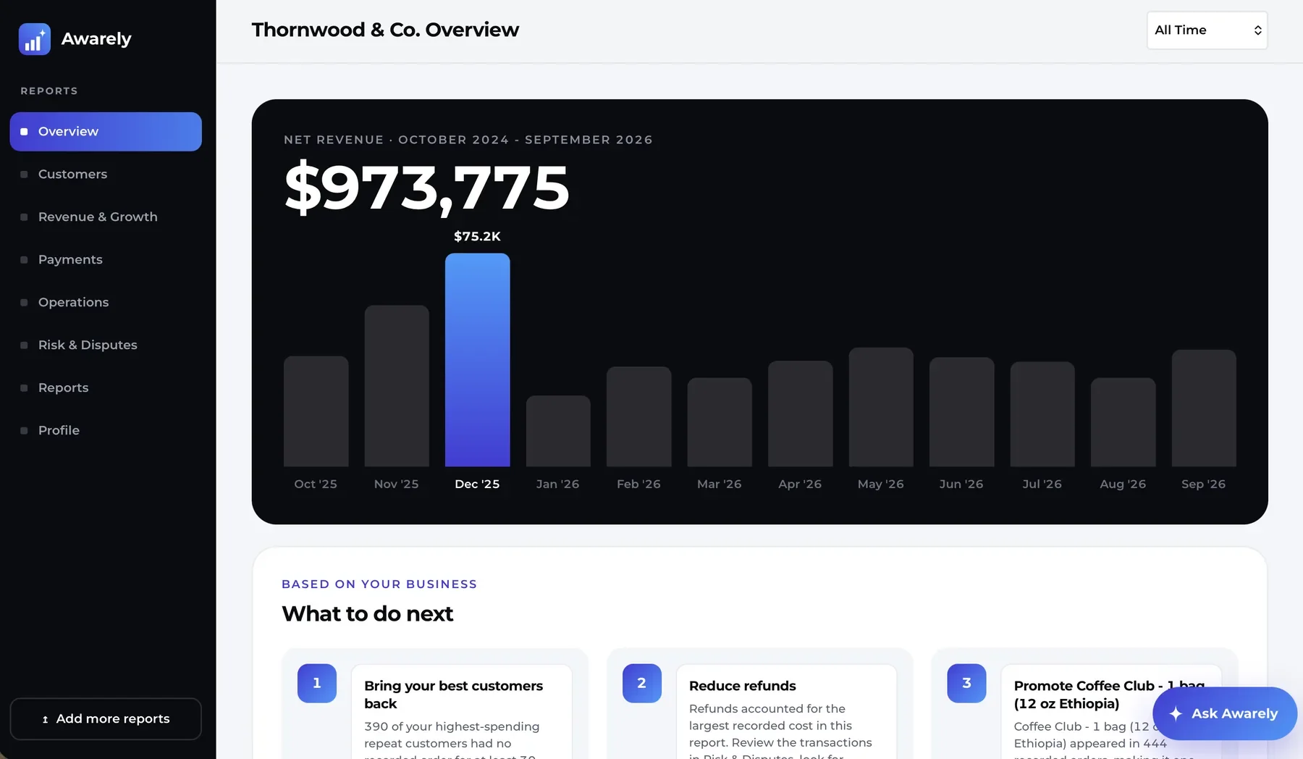Select the Overview report in the sidebar
The image size is (1303, 759).
point(106,132)
